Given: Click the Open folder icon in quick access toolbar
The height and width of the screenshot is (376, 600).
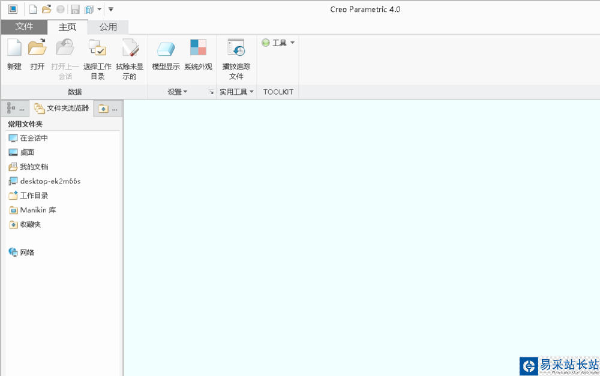Looking at the screenshot, I should click(x=47, y=9).
